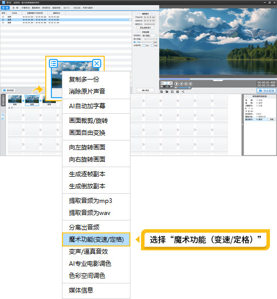Open the MTV tab in top bar
Image resolution: width=277 pixels, height=299 pixels.
[66, 8]
